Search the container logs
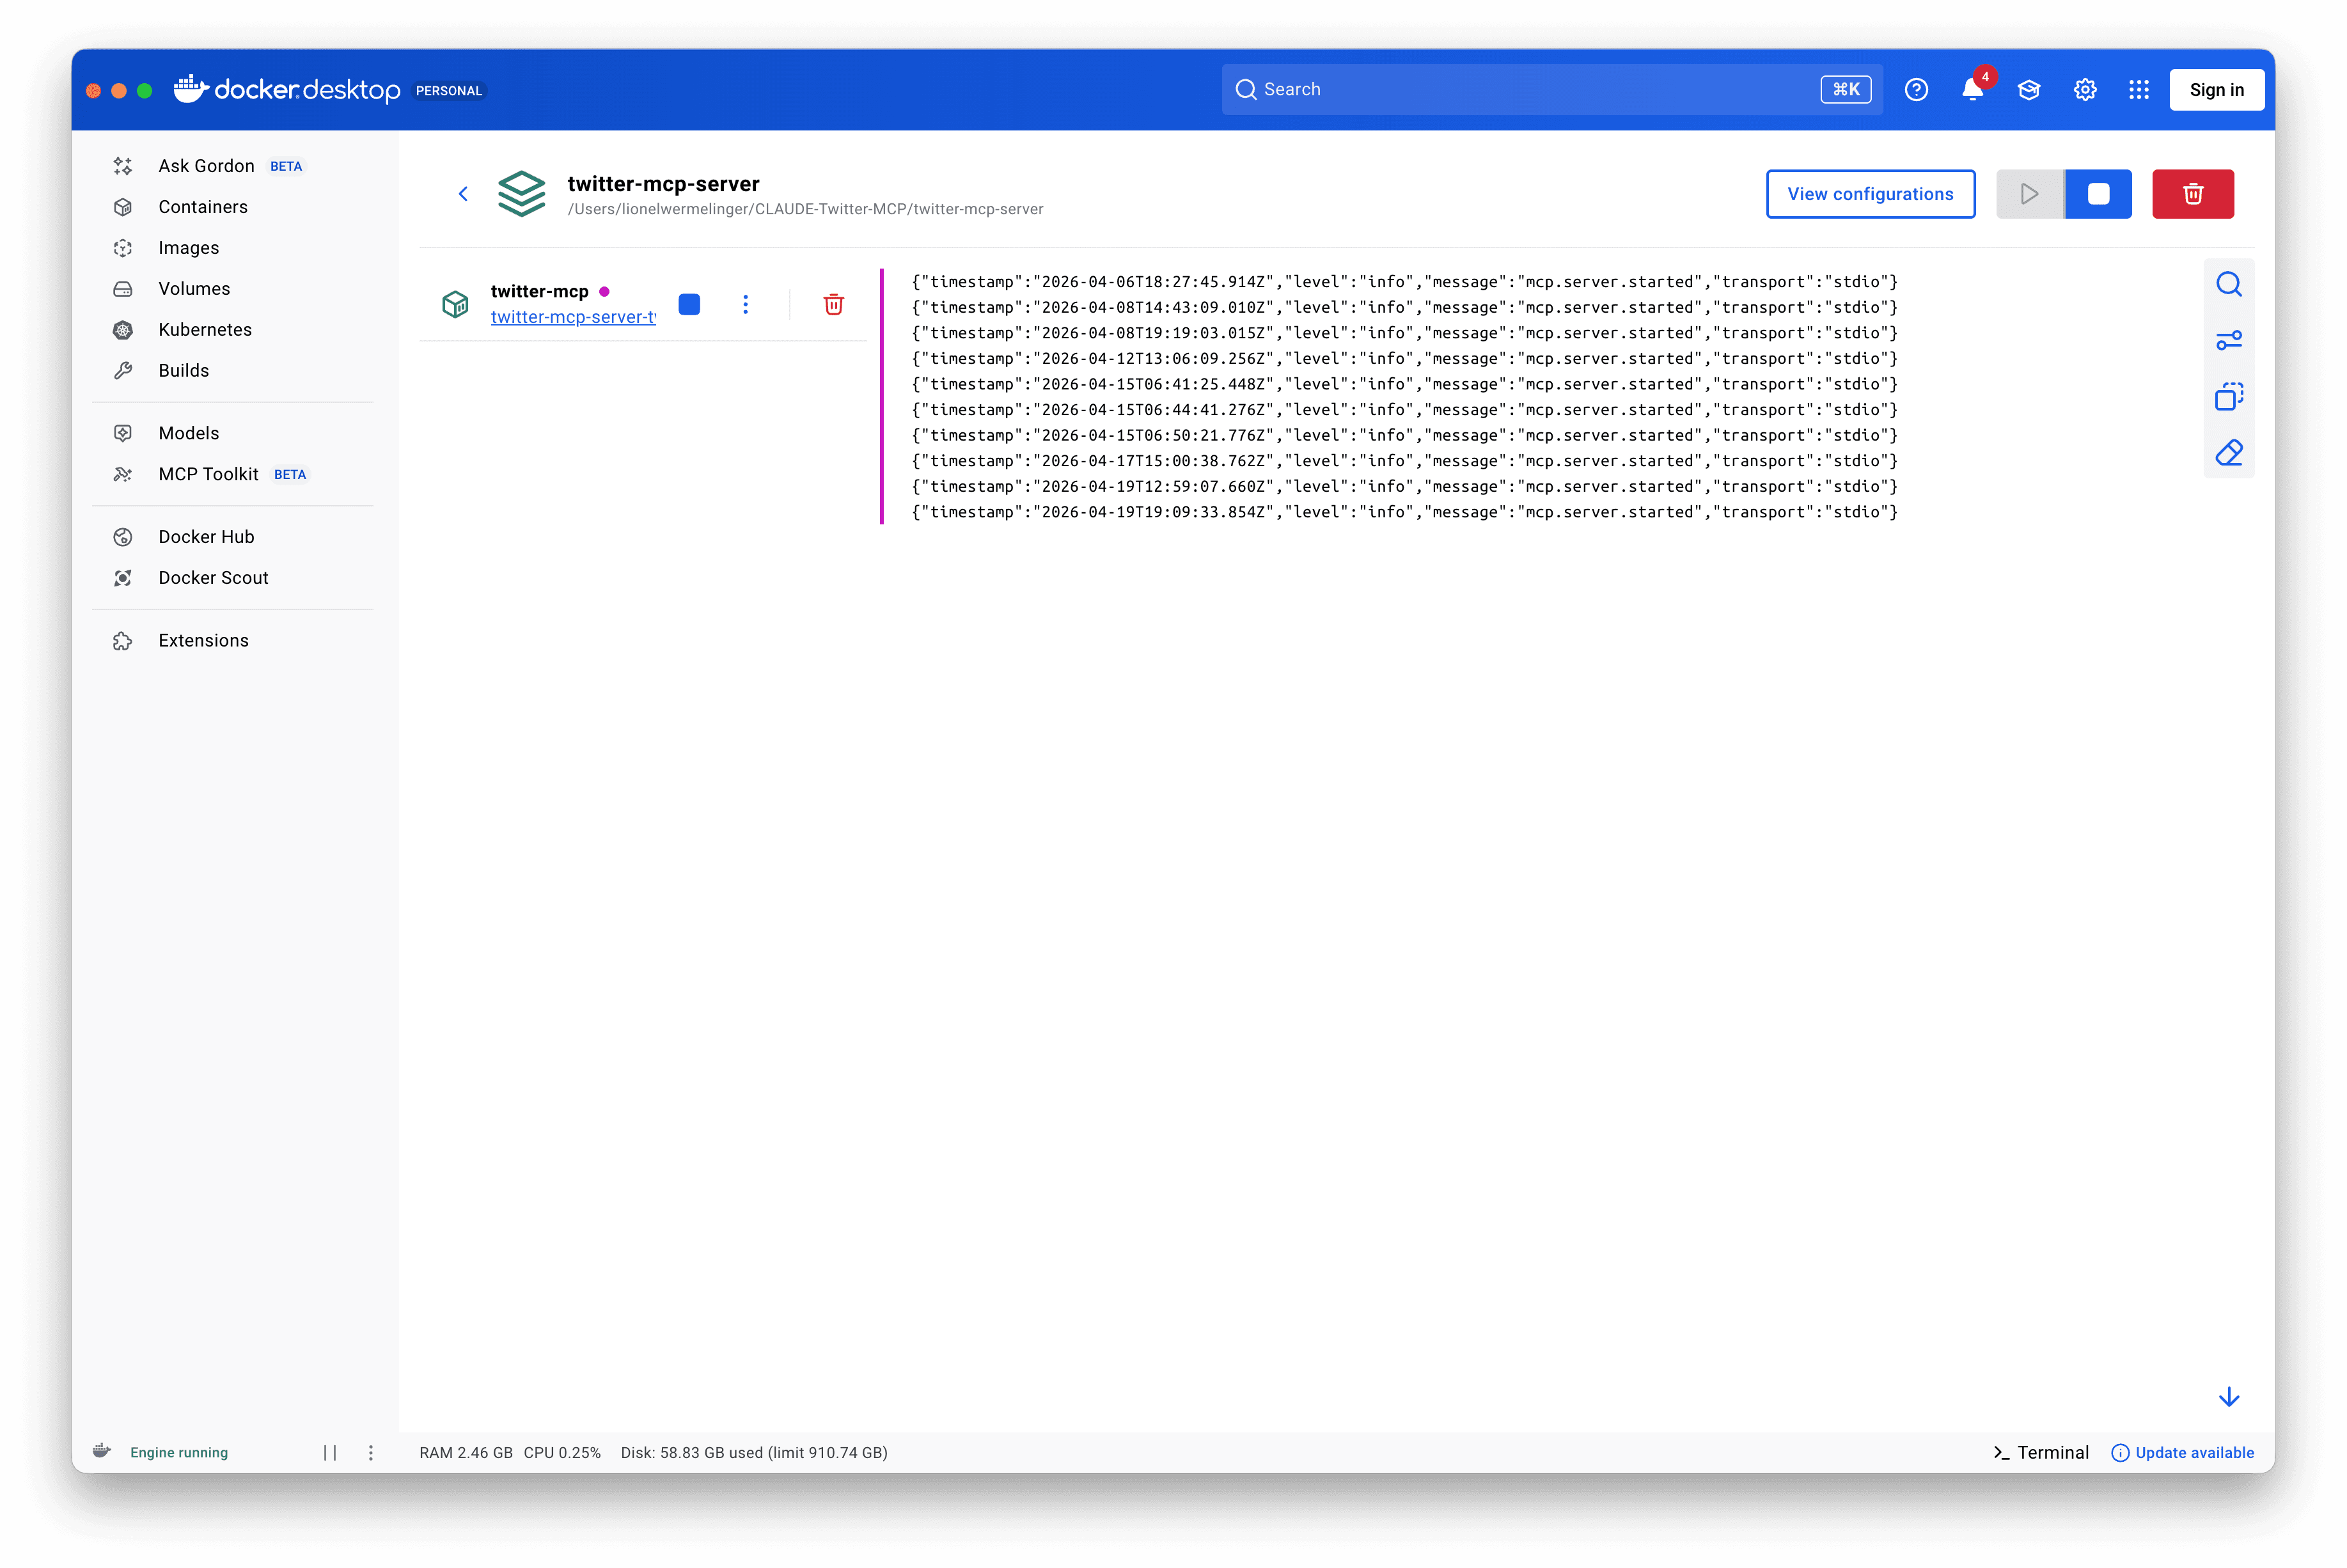The width and height of the screenshot is (2347, 1568). (2228, 285)
